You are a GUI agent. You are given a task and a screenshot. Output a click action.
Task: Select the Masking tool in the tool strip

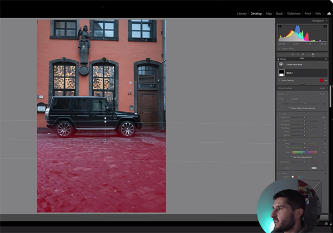point(313,54)
